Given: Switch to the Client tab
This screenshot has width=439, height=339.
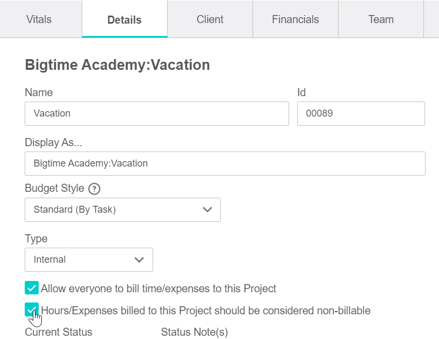Looking at the screenshot, I should [210, 19].
